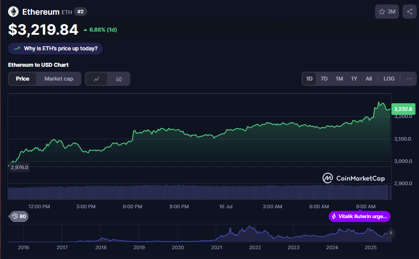The image size is (419, 259).
Task: Toggle LOG scale on the chart
Action: pos(389,79)
